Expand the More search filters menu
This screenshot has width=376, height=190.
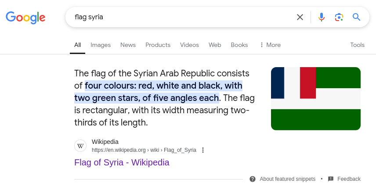click(x=270, y=45)
